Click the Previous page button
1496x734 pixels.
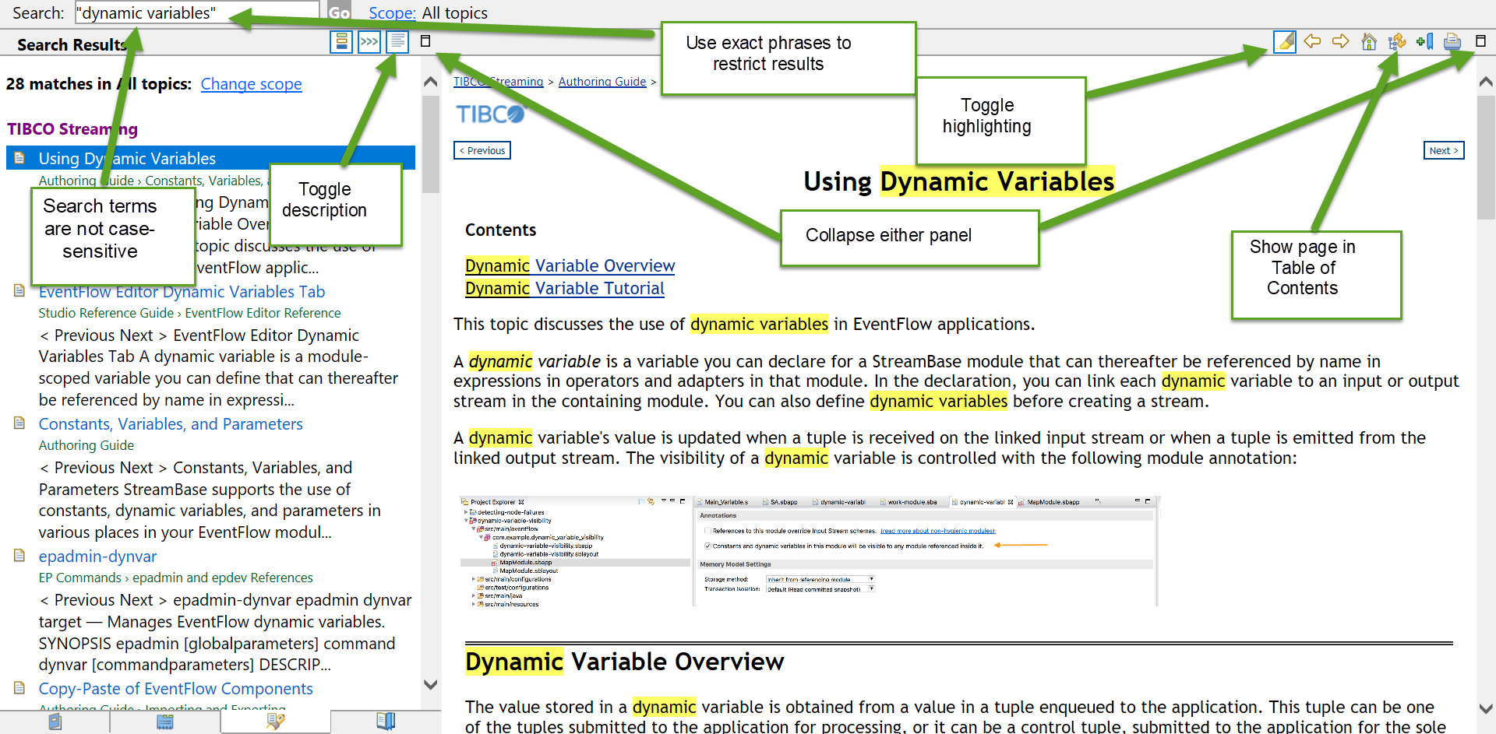(482, 150)
